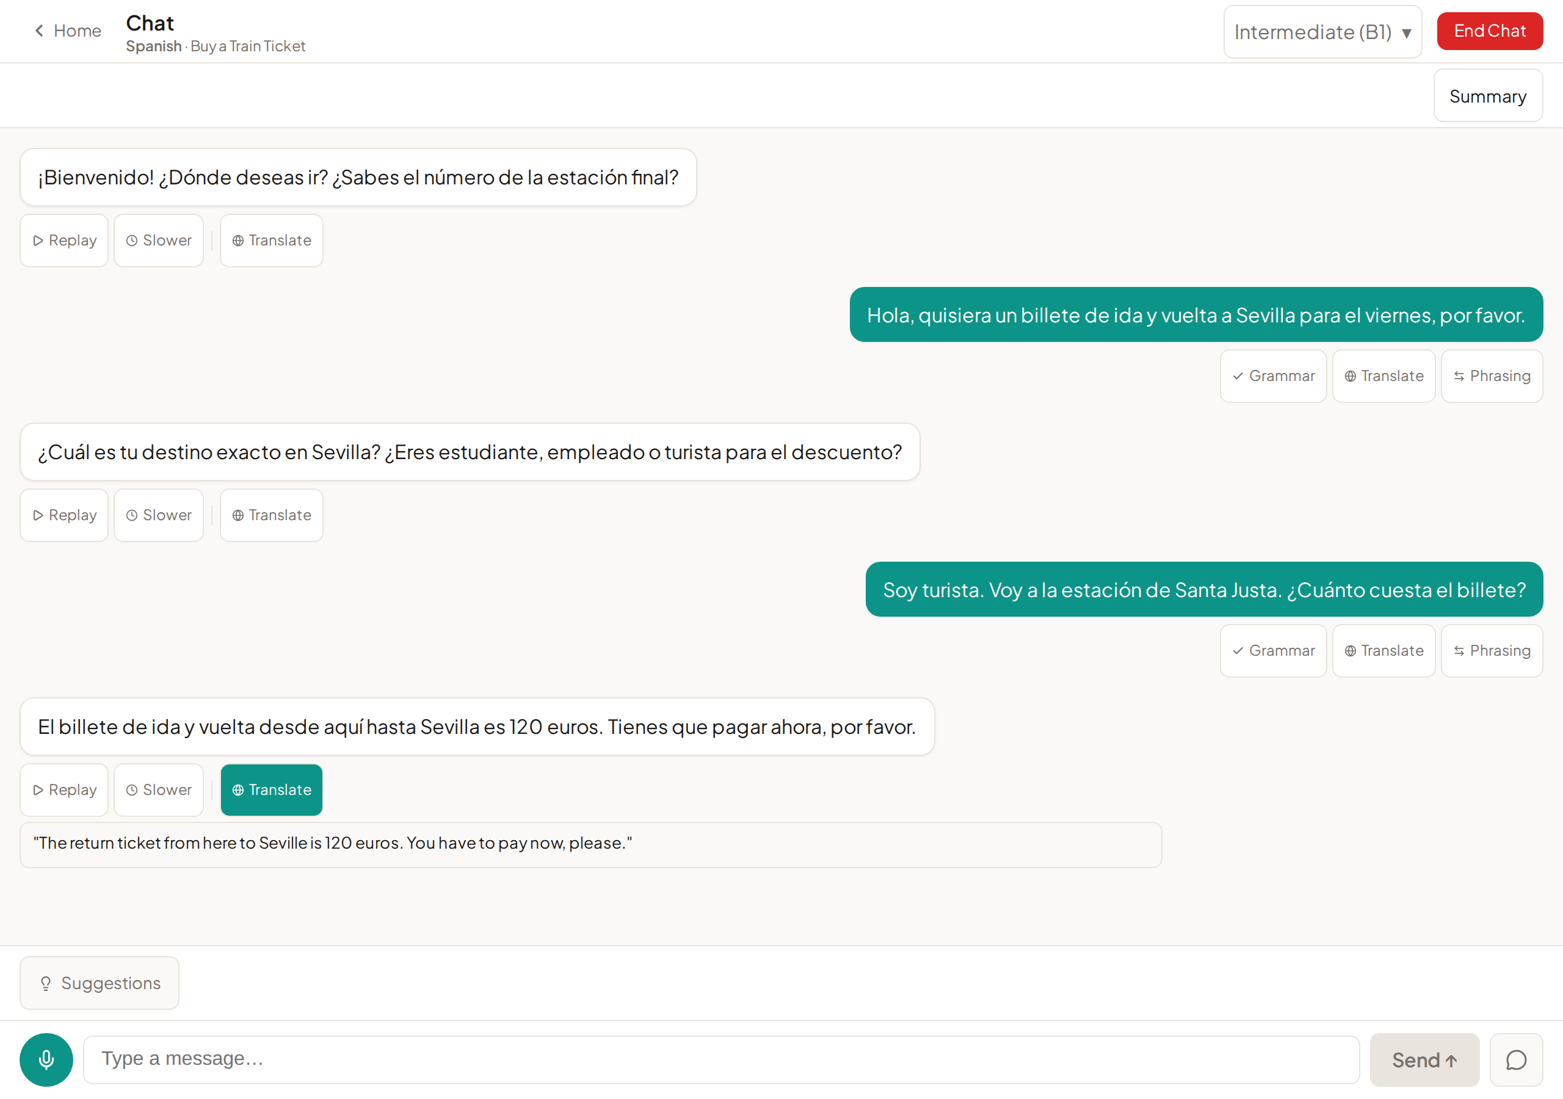Translate the 'Soy turista' message
1563x1099 pixels.
point(1383,651)
